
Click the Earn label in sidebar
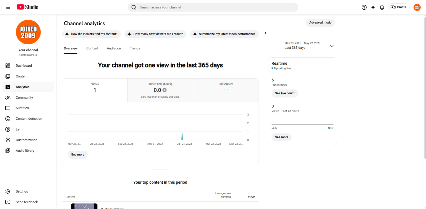19,129
